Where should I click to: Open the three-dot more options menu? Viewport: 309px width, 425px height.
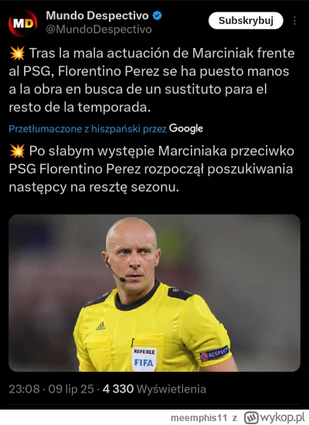(x=294, y=21)
